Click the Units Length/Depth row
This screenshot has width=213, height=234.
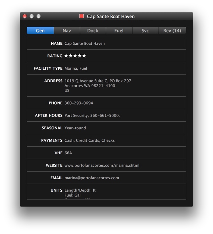point(80,190)
